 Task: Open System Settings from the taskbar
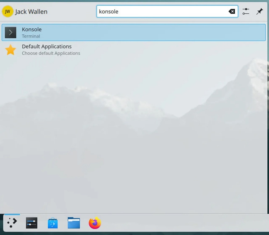[x=31, y=223]
